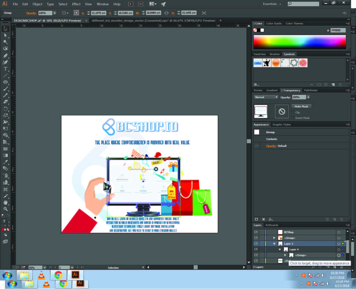Select the Lasso tool
Screen dimensions: 356x289
(x=5, y=48)
